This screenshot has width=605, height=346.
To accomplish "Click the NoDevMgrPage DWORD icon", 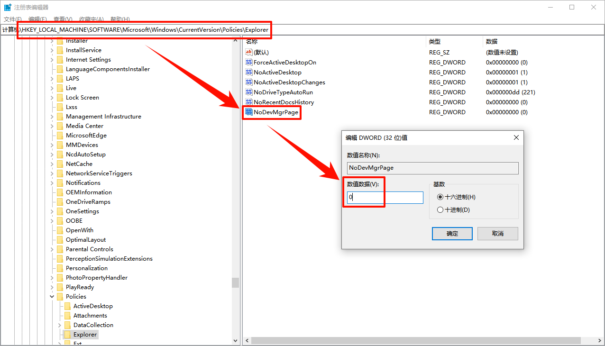I will pyautogui.click(x=249, y=112).
